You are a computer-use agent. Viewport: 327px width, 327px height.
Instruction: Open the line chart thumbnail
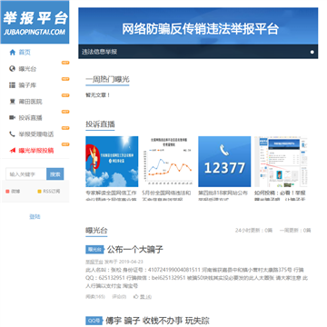click(x=168, y=162)
